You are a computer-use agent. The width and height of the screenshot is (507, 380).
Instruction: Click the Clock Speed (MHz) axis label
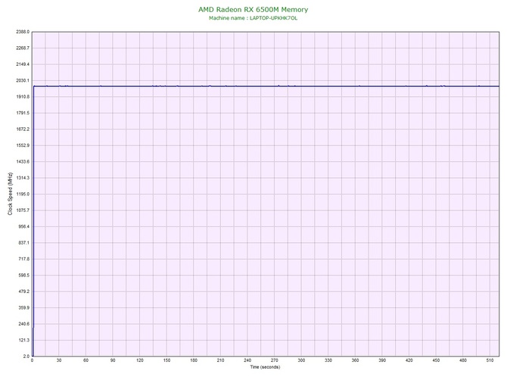click(x=10, y=194)
